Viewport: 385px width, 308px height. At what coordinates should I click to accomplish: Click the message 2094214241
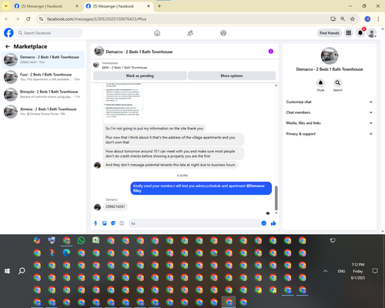pyautogui.click(x=115, y=206)
